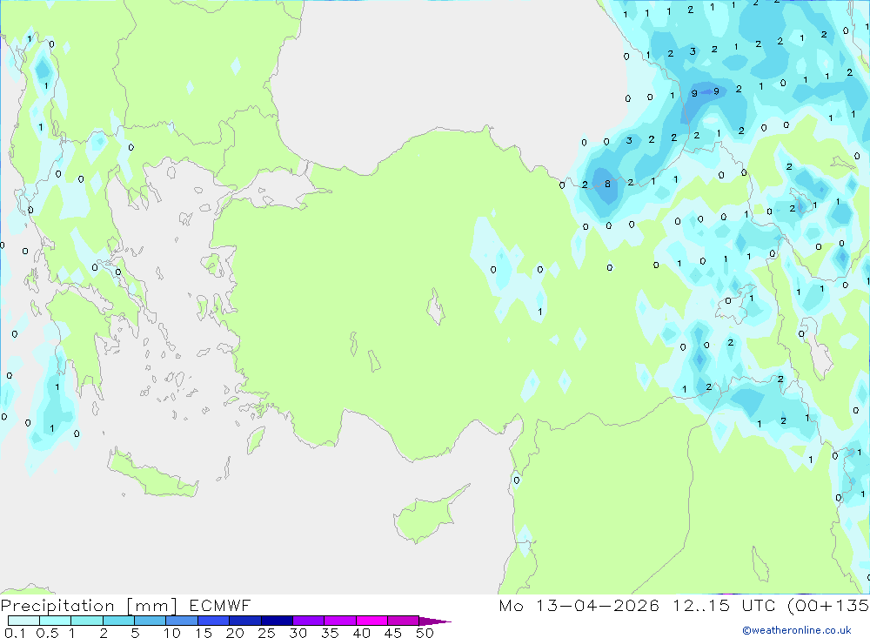
Task: Pick the 35–40 mm violet legend box
Action: 340,621
